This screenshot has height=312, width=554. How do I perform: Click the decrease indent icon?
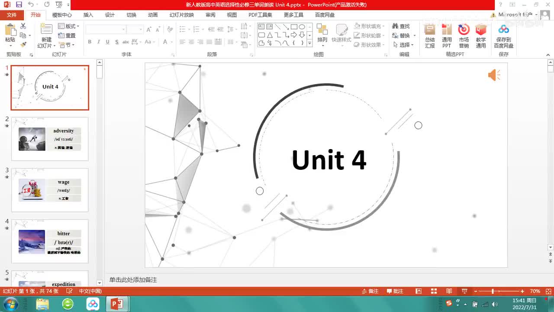pos(211,29)
